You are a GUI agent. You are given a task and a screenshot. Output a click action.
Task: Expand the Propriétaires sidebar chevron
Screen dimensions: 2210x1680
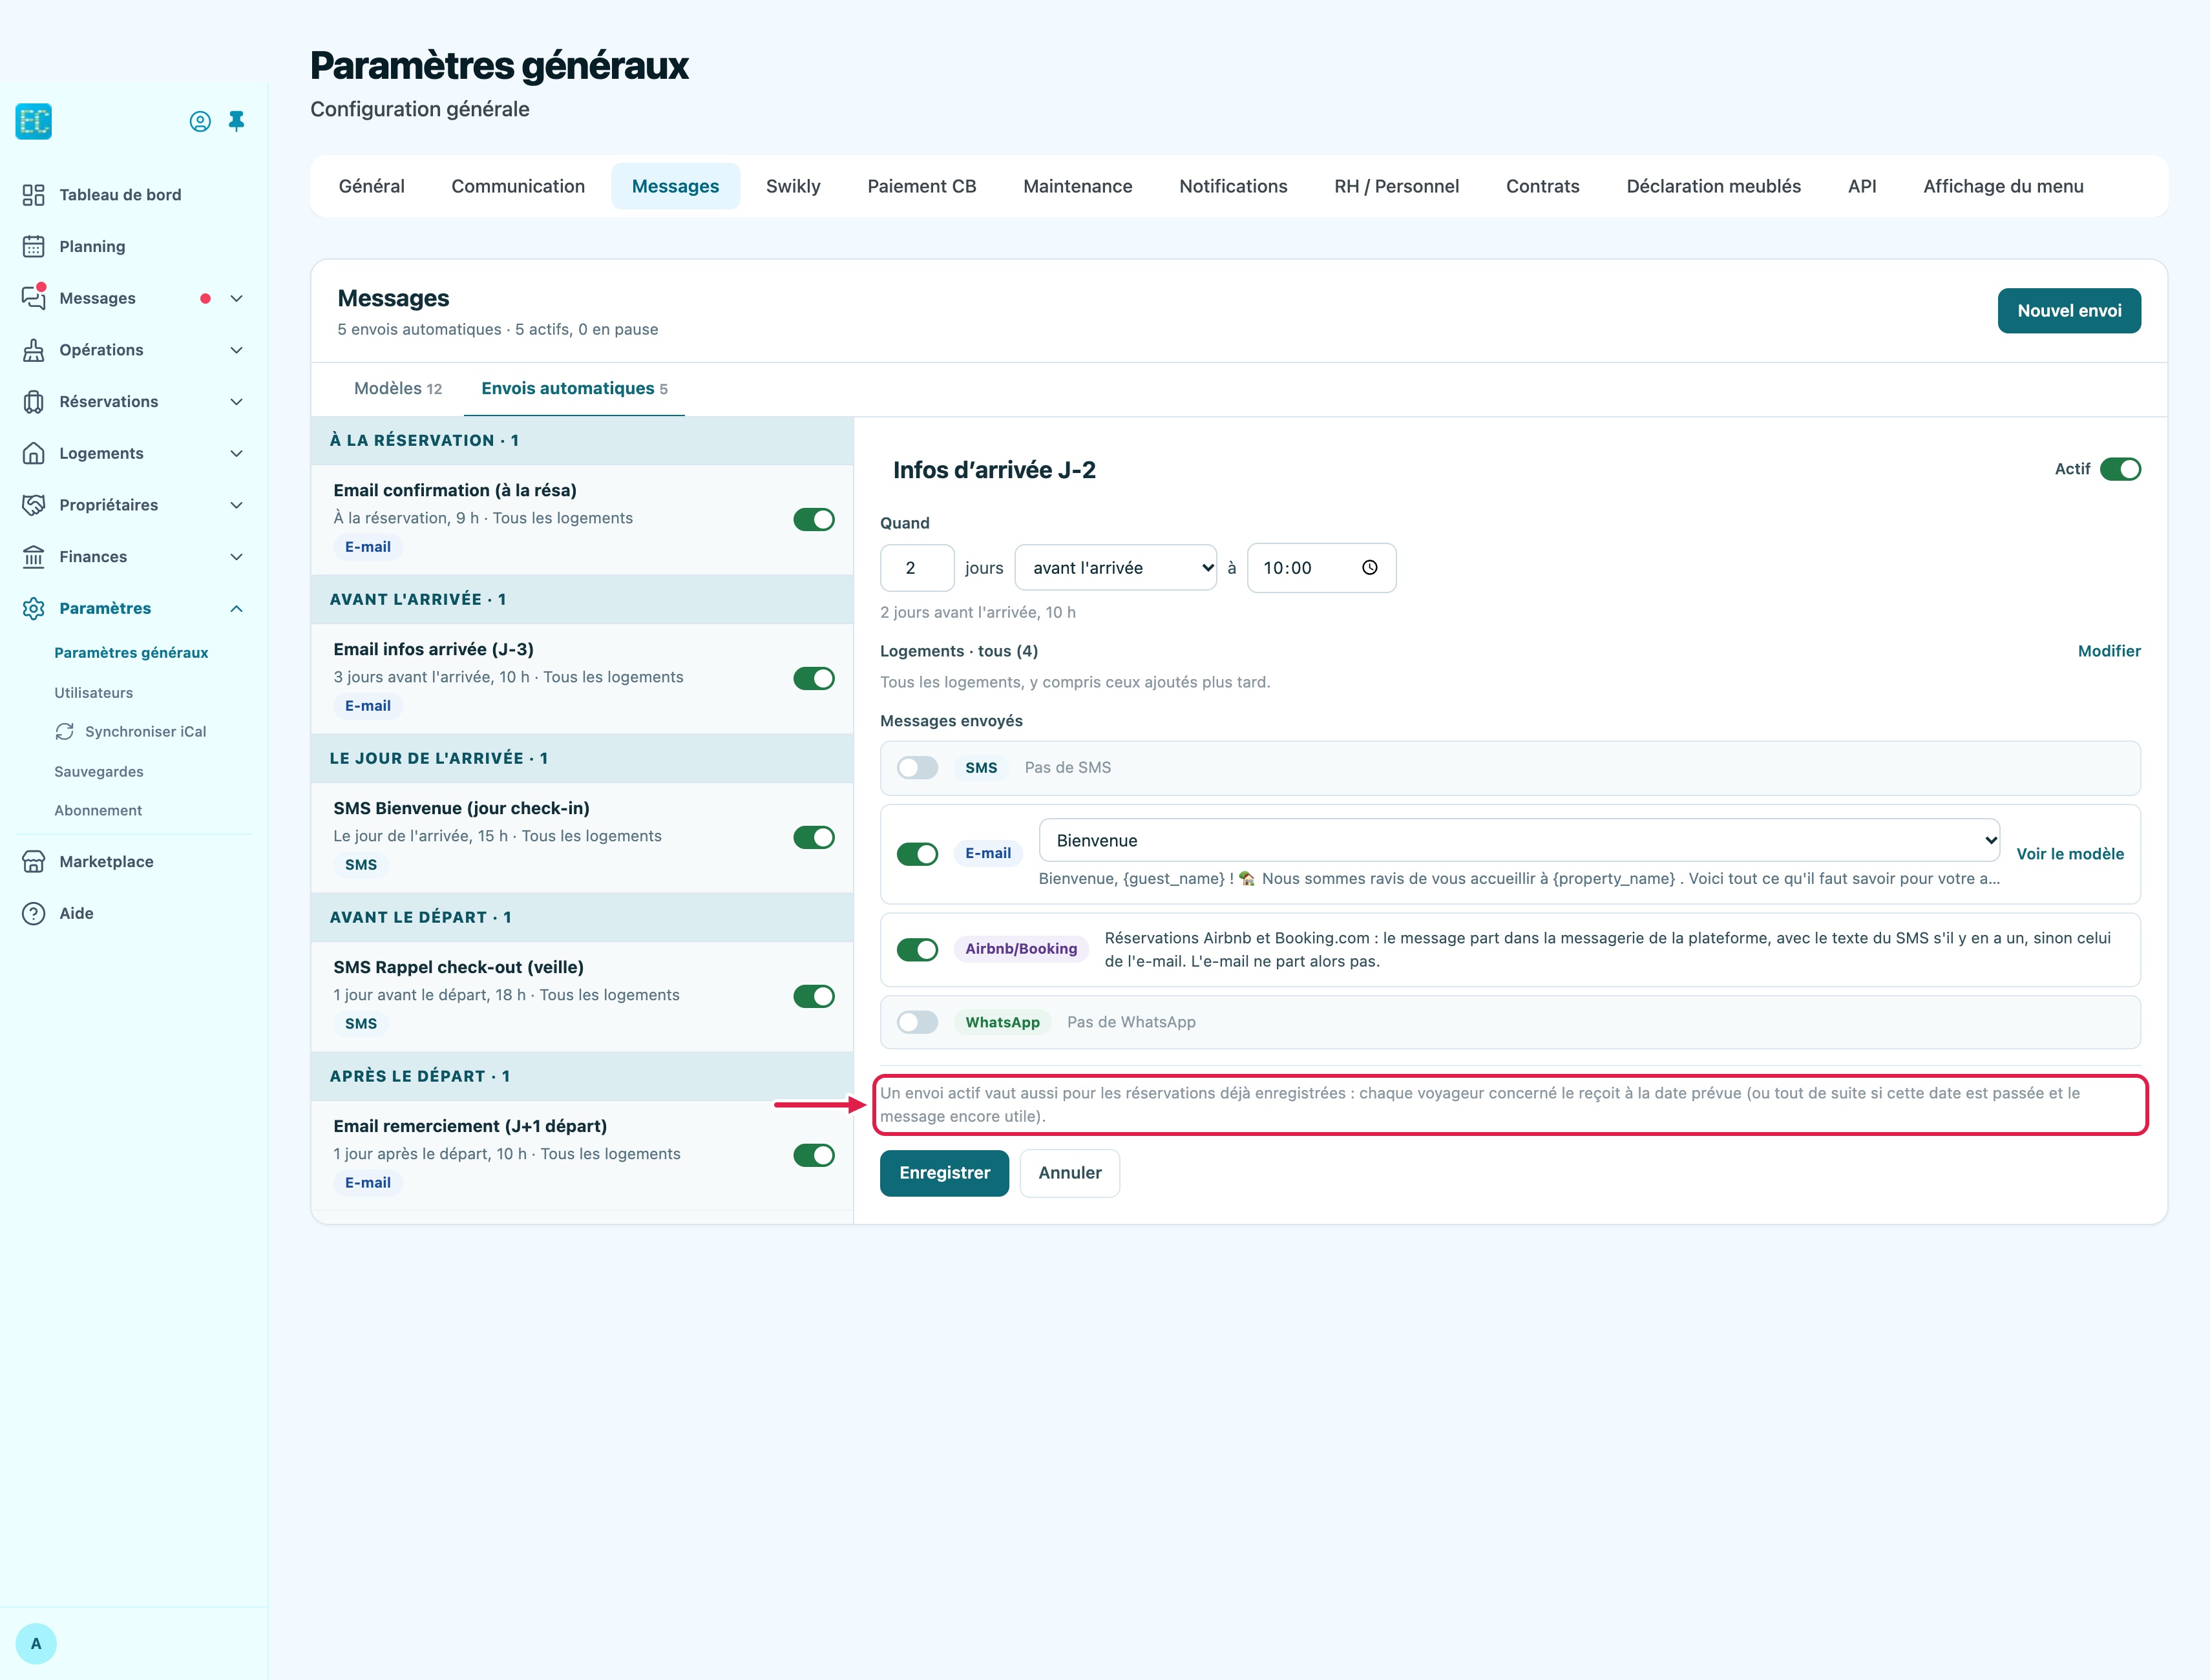pos(237,505)
